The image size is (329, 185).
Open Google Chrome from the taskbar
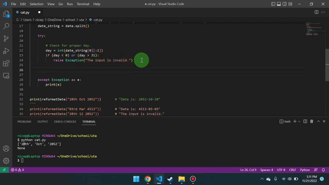[148, 179]
